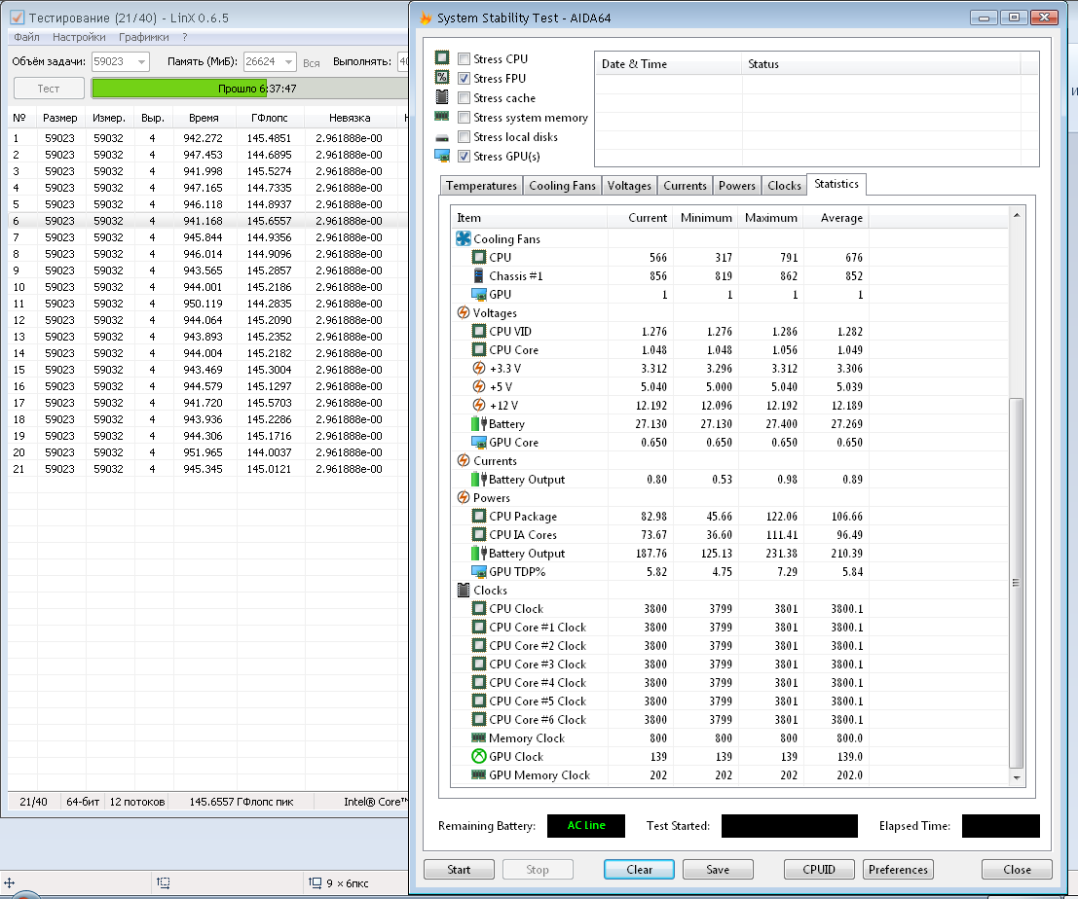Click the GPU Core voltage icon
This screenshot has height=899, width=1078.
coord(479,443)
